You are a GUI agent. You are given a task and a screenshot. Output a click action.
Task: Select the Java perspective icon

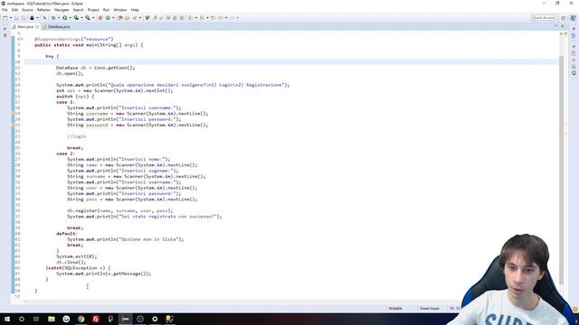point(573,18)
